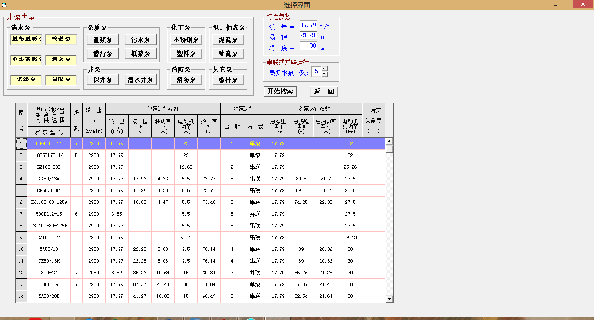
Task: Pick the 塑料泵 chemical pump
Action: pos(186,53)
